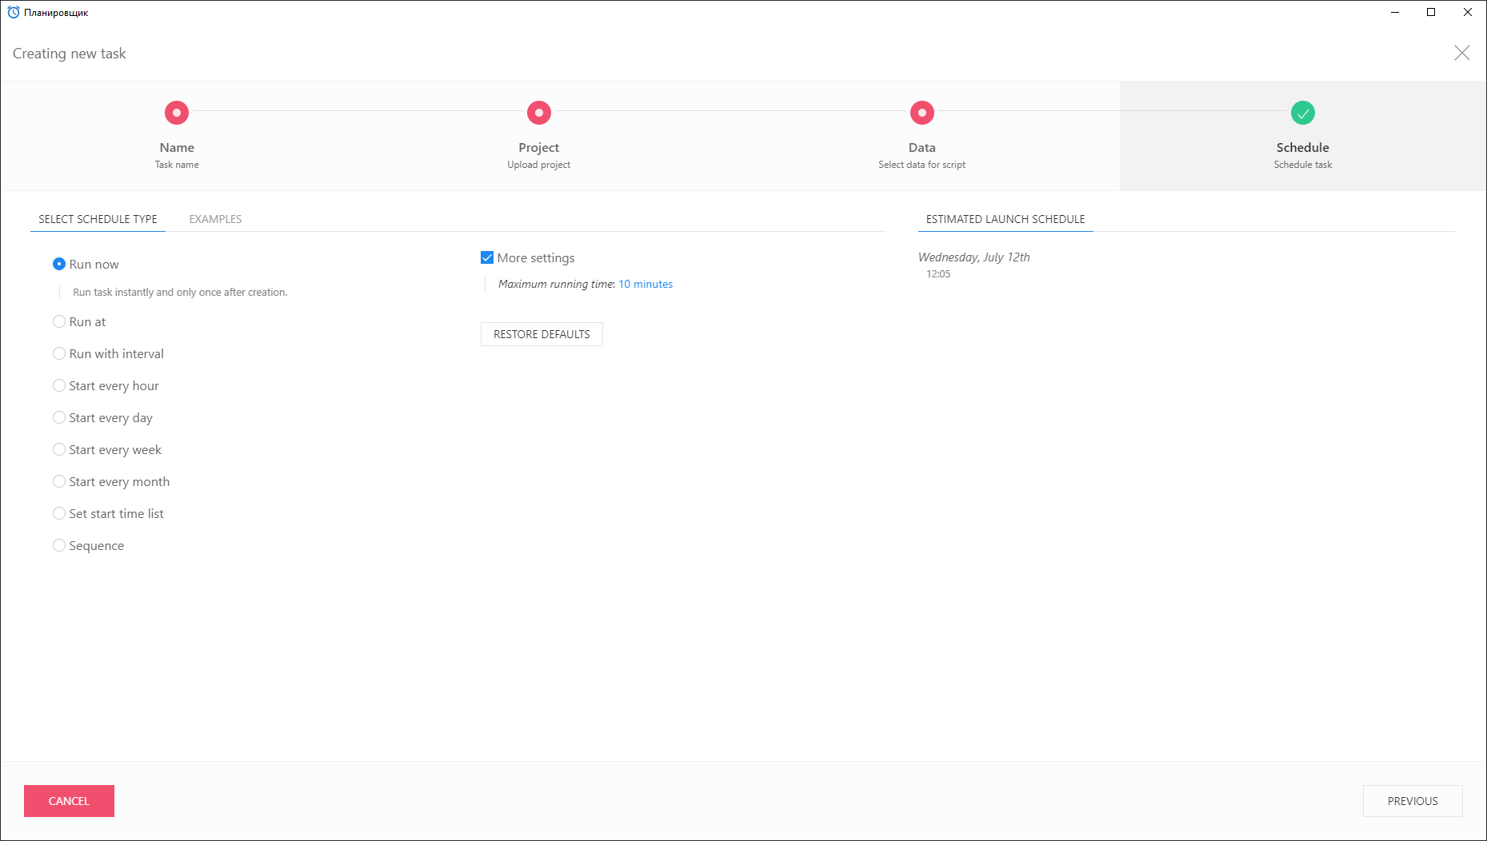This screenshot has width=1487, height=841.
Task: Pick Set start time list option
Action: [59, 513]
